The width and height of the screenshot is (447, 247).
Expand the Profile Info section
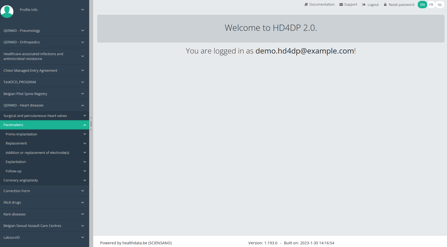(x=82, y=10)
